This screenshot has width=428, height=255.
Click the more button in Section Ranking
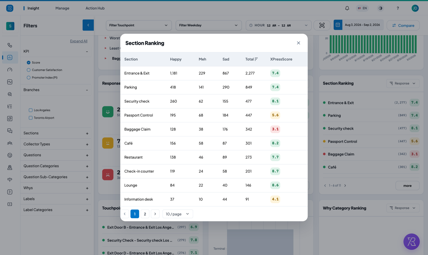pos(407,186)
